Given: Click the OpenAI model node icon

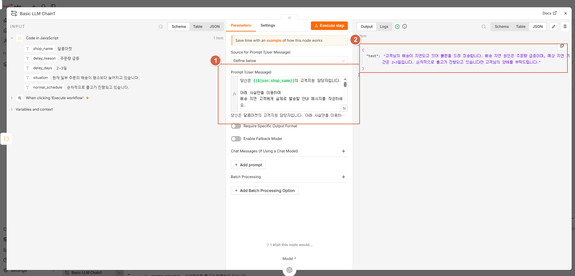Looking at the screenshot, I should click(289, 270).
